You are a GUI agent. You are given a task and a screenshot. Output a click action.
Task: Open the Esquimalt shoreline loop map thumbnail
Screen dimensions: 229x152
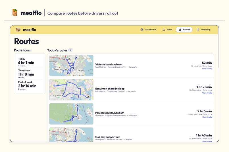[x=71, y=90]
